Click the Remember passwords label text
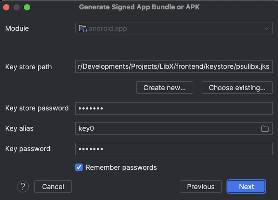 click(x=121, y=167)
